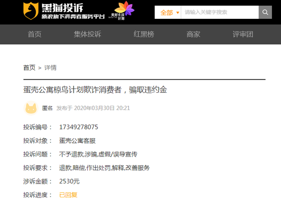
Task: Click the 首页 breadcrumb link
Action: click(x=30, y=68)
